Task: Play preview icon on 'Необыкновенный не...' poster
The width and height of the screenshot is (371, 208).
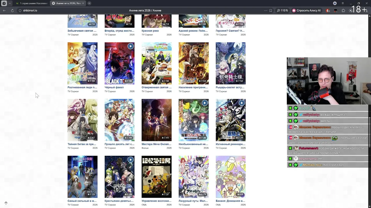Action: (205, 103)
